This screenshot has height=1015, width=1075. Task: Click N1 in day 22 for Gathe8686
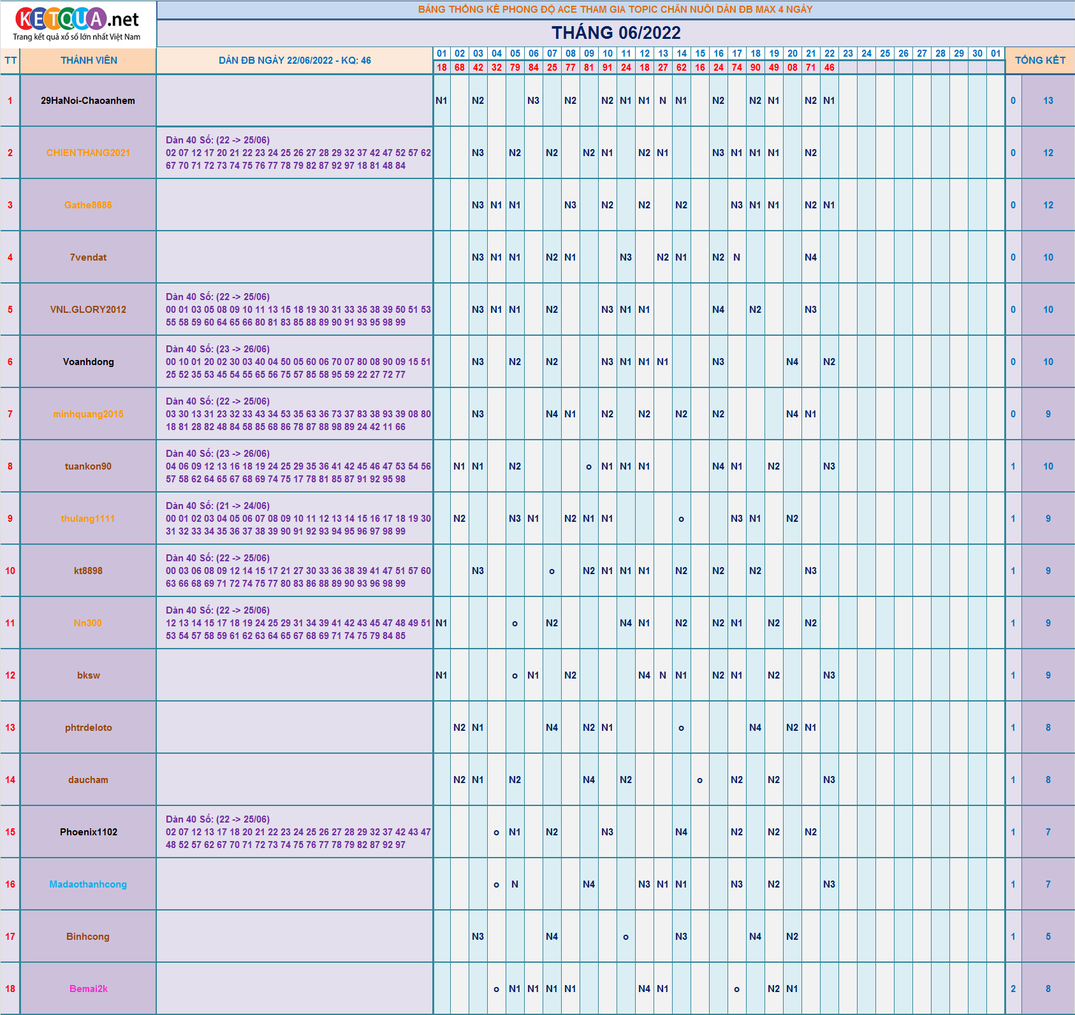(829, 205)
